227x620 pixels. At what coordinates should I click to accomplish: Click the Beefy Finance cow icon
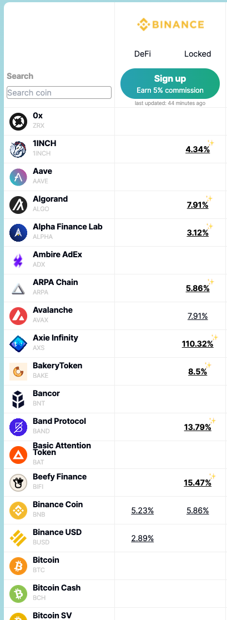(x=18, y=482)
